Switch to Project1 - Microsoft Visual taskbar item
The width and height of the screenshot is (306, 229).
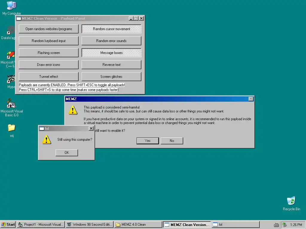[41, 225]
